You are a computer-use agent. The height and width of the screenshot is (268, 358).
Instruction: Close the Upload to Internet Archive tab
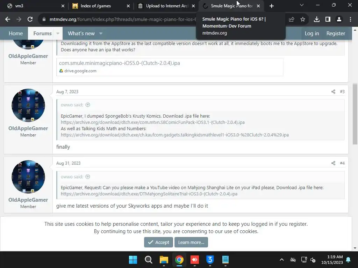(193, 6)
